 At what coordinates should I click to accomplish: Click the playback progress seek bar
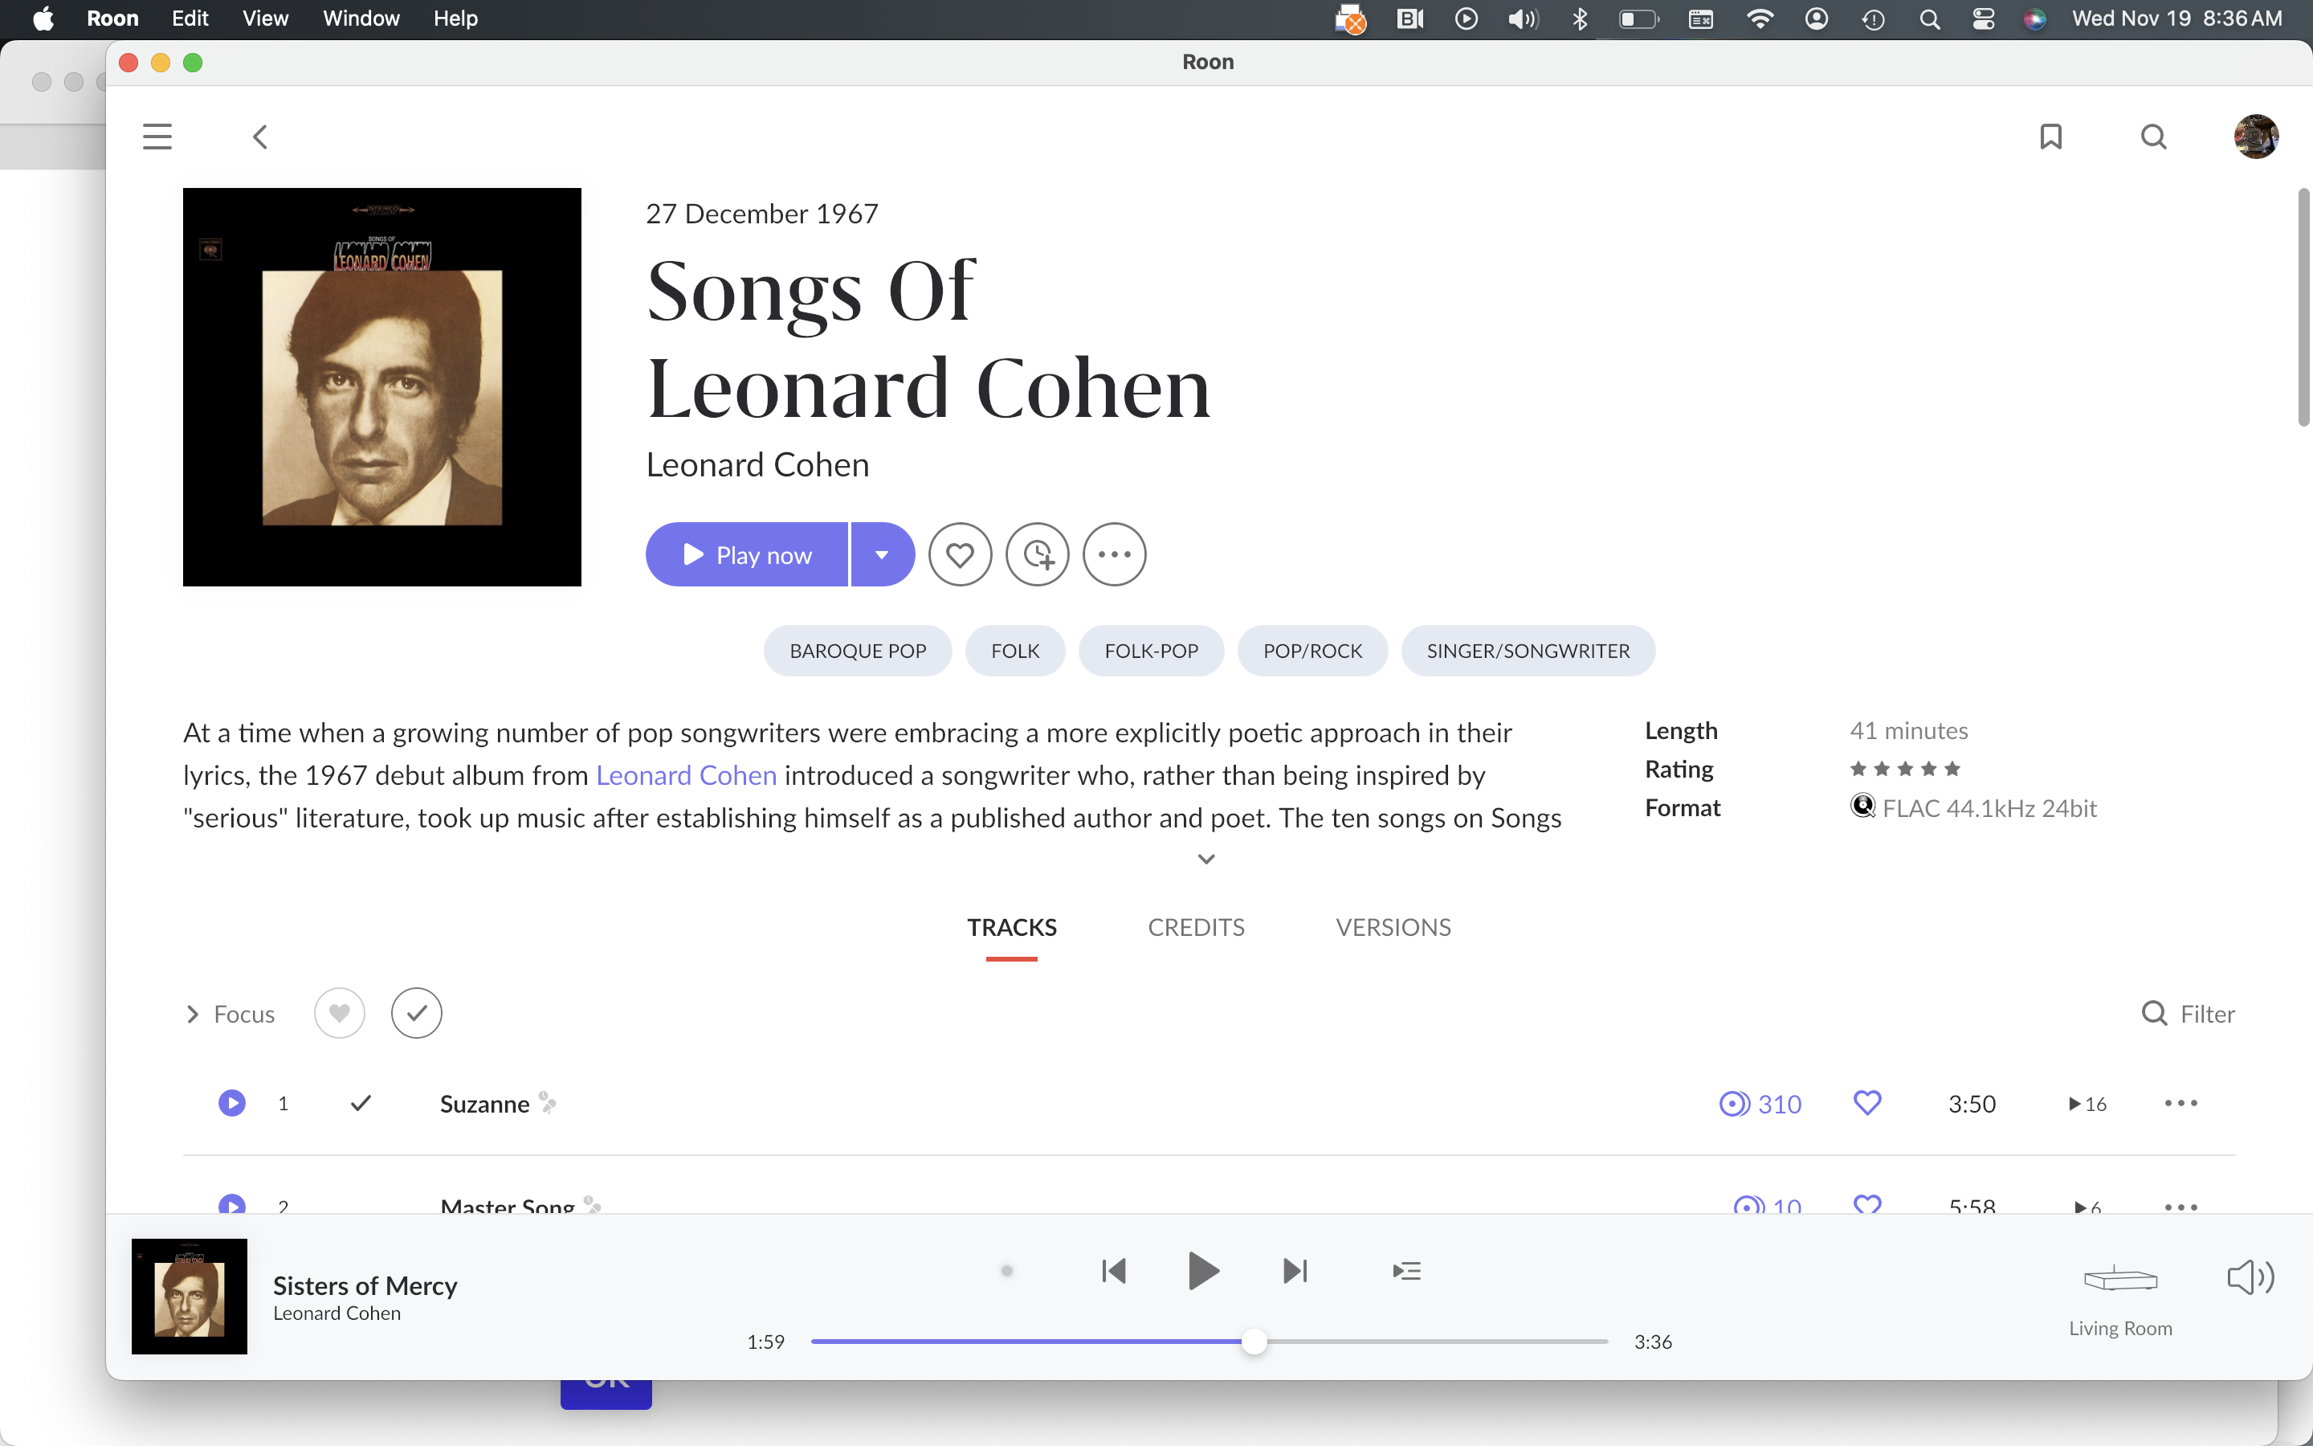click(1434, 1342)
